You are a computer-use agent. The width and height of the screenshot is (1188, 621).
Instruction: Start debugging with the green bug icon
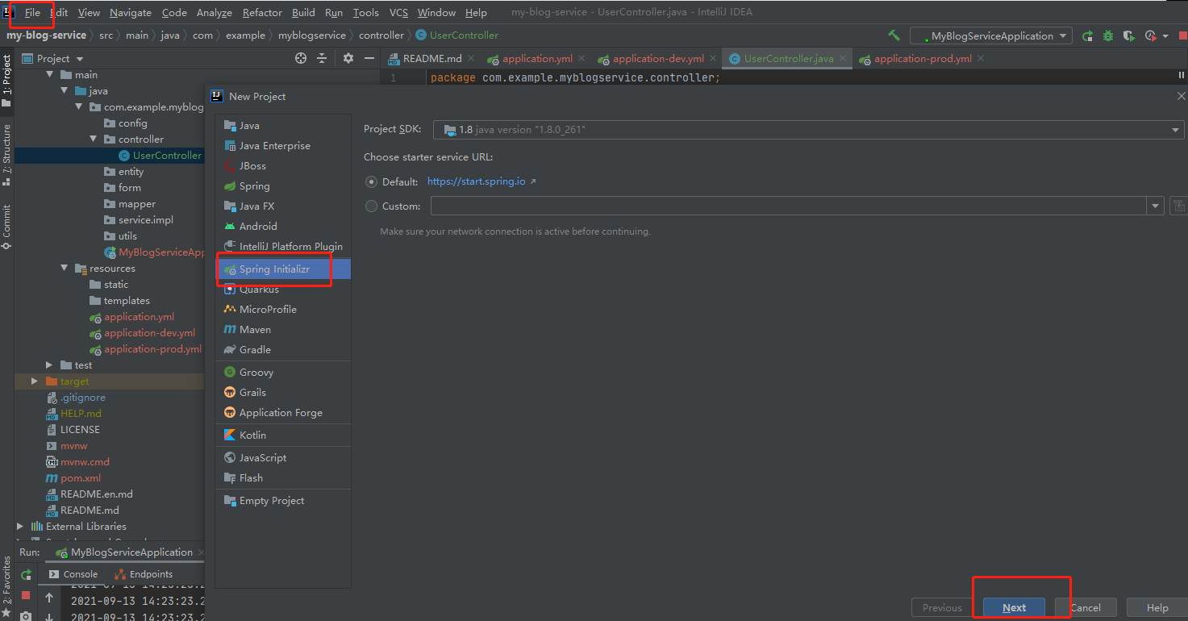pos(1108,35)
